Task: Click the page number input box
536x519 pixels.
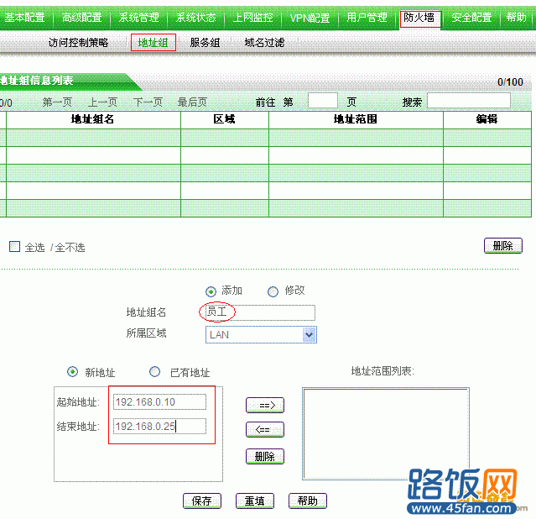Action: [x=323, y=101]
